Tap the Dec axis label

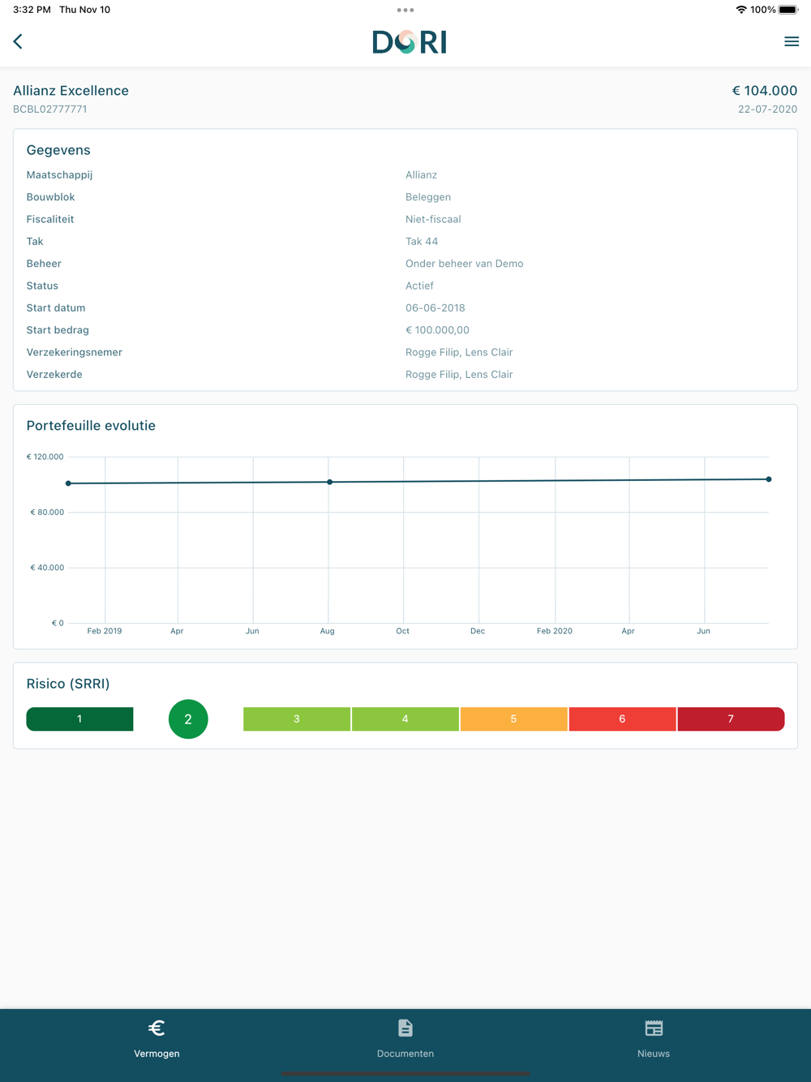478,631
